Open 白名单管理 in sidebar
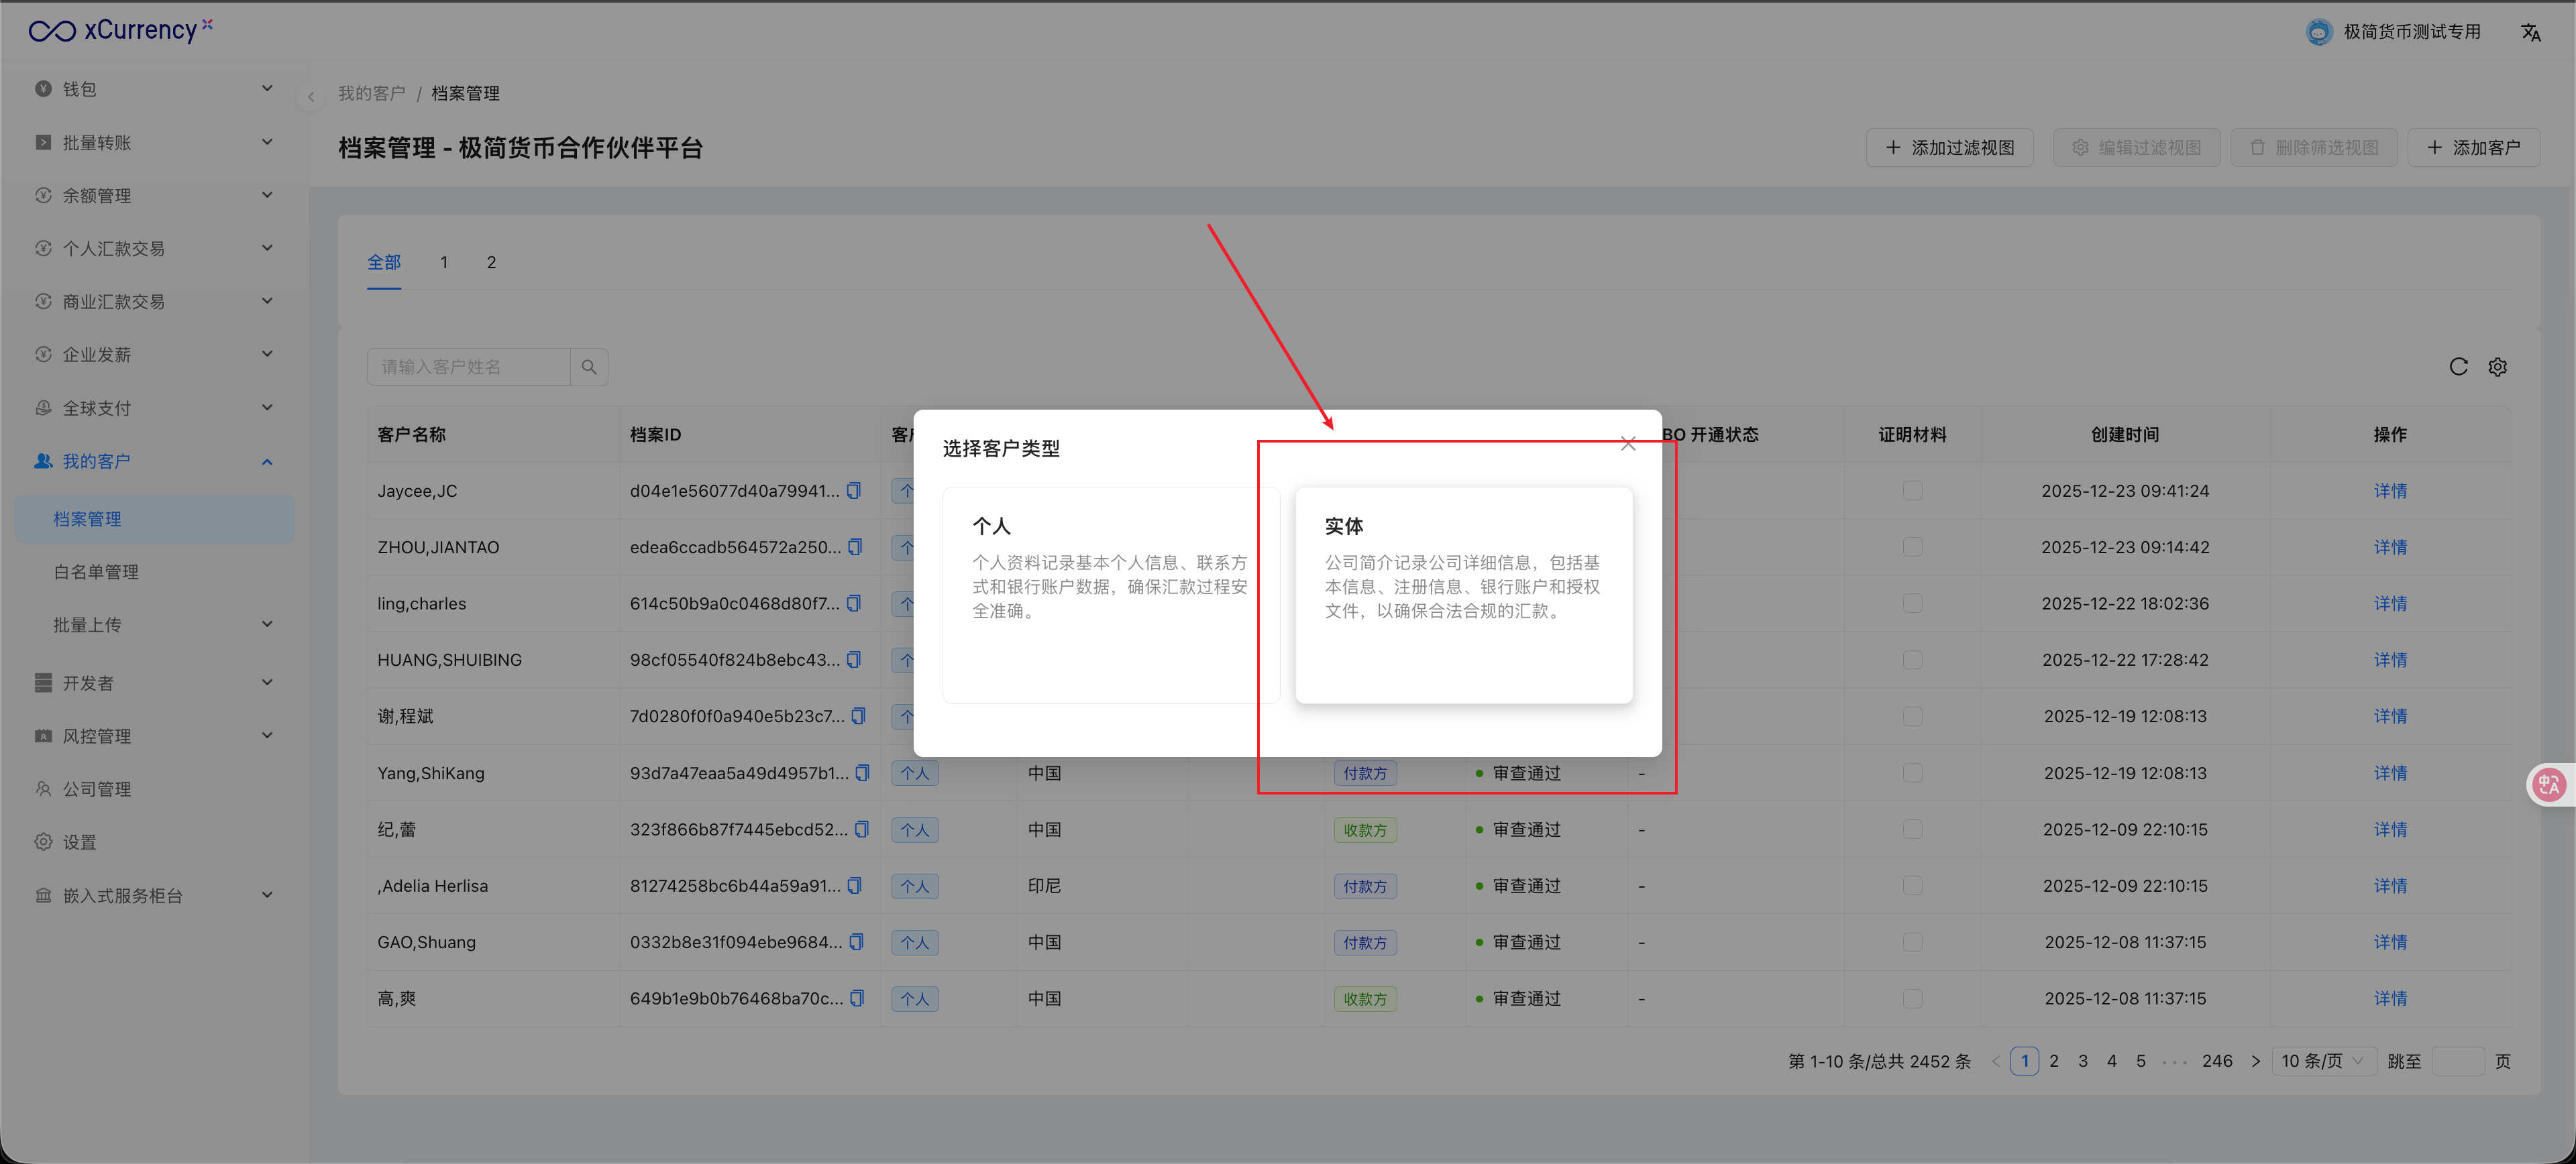This screenshot has width=2576, height=1164. pos(96,571)
